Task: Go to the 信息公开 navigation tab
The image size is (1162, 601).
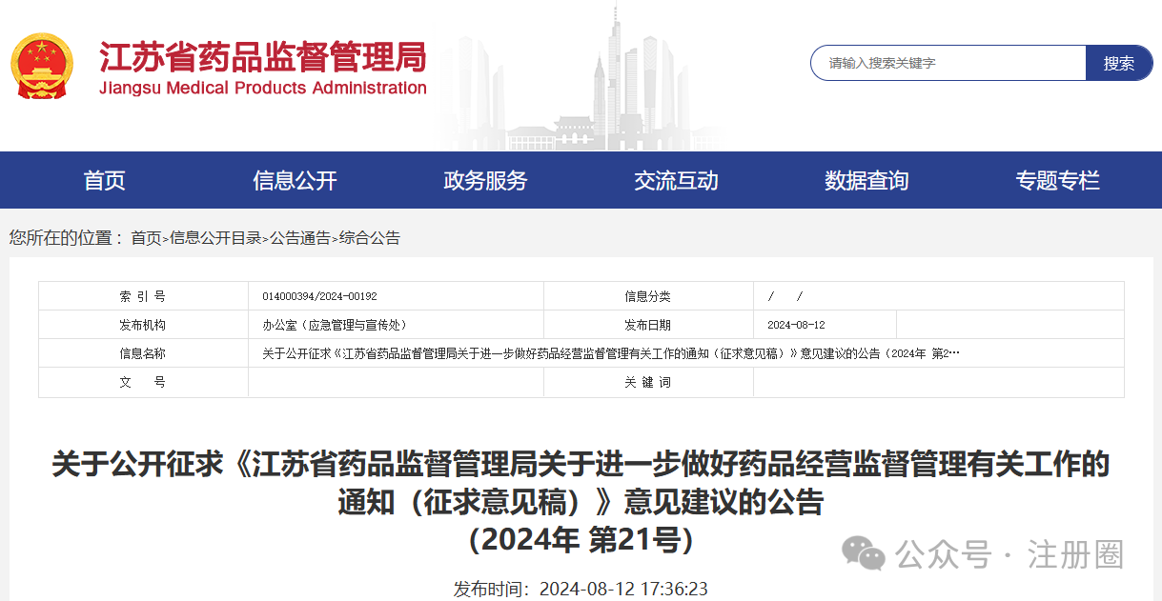Action: 295,180
